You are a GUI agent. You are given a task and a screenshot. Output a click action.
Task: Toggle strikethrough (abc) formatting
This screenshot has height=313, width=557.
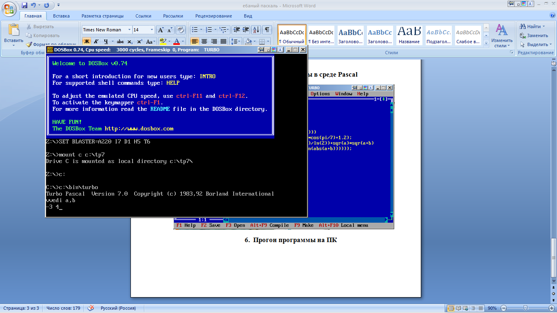click(120, 42)
